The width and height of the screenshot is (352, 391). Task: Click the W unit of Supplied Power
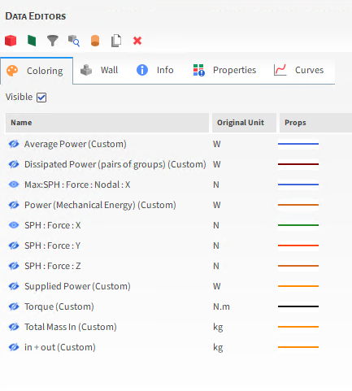coord(217,286)
